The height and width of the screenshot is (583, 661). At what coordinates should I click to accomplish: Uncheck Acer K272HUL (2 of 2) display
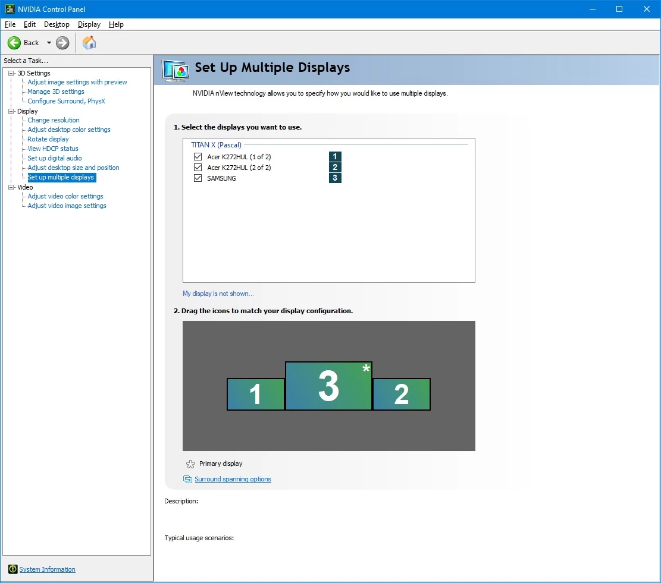click(x=198, y=167)
